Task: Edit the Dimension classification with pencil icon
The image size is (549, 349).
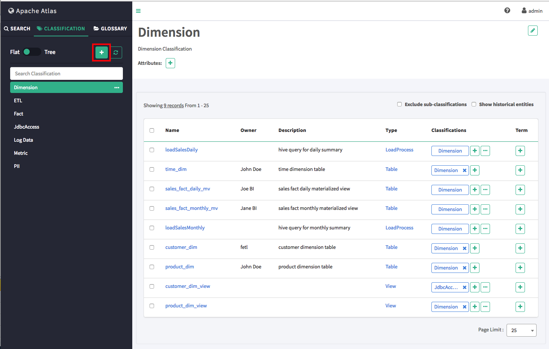Action: (533, 30)
